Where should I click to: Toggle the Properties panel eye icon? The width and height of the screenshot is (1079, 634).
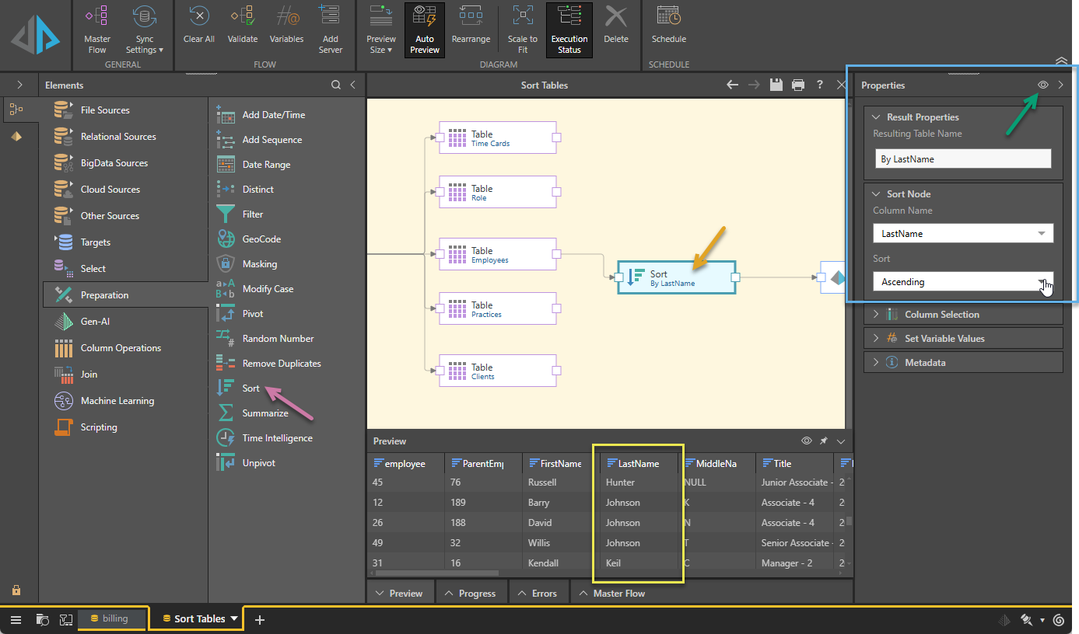(1043, 85)
